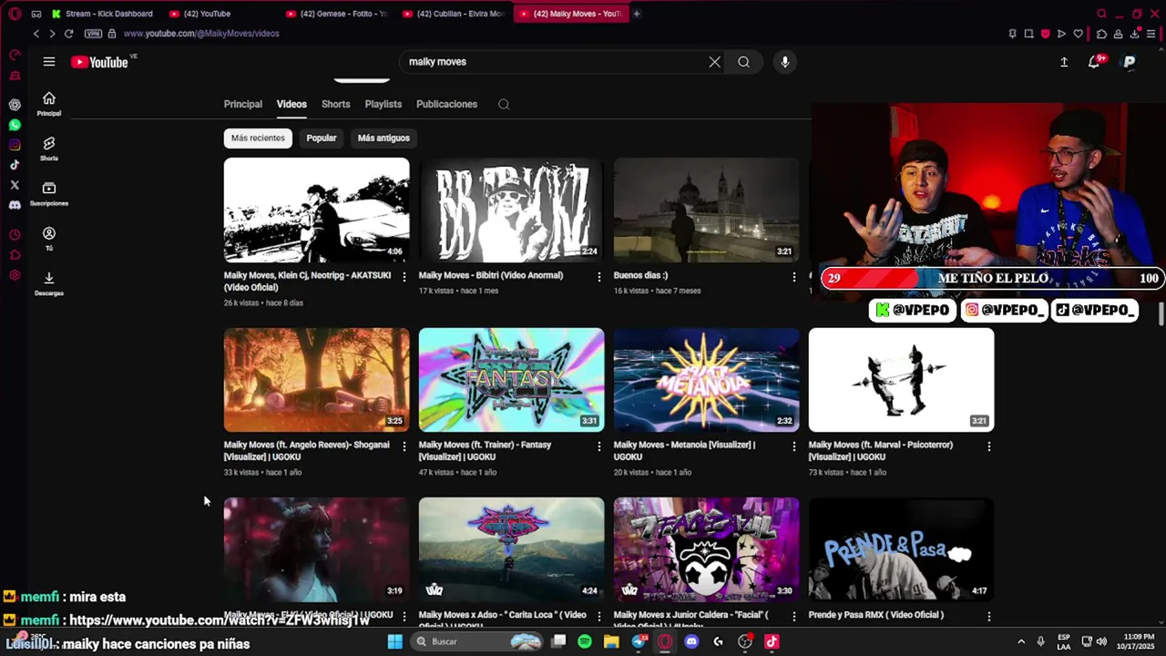Open WhatsApp in Opera sidebar
Image resolution: width=1166 pixels, height=656 pixels.
[x=15, y=125]
